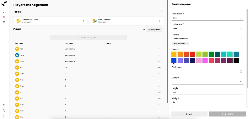Viewport: 248px width, 119px height.
Task: Open Ledsreact Test Team card
Action: [x=51, y=21]
